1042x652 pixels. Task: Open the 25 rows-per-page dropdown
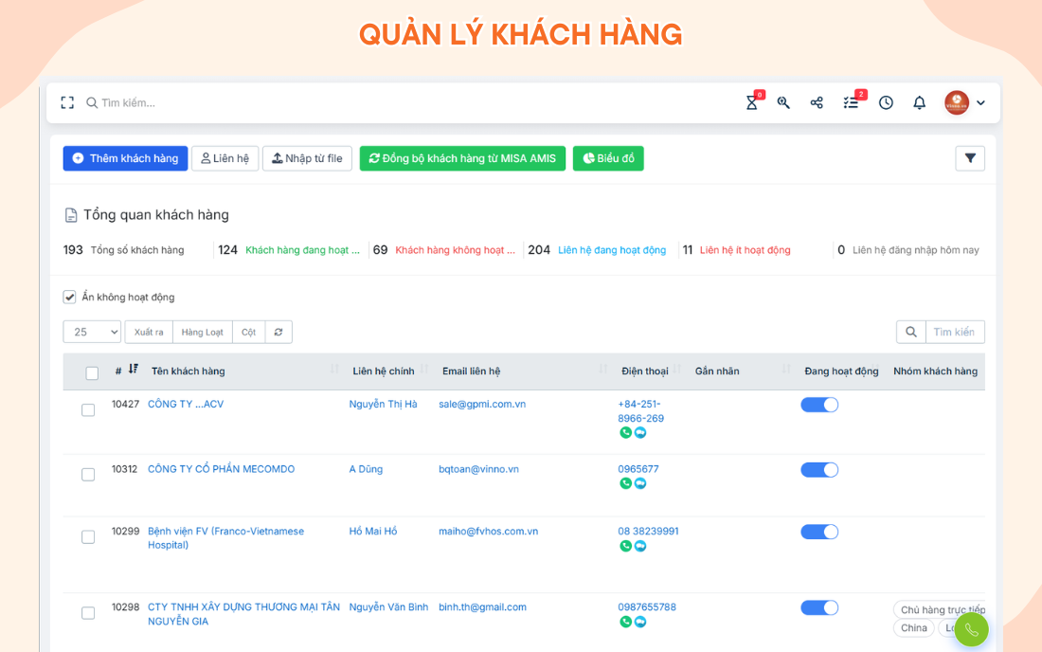[92, 332]
